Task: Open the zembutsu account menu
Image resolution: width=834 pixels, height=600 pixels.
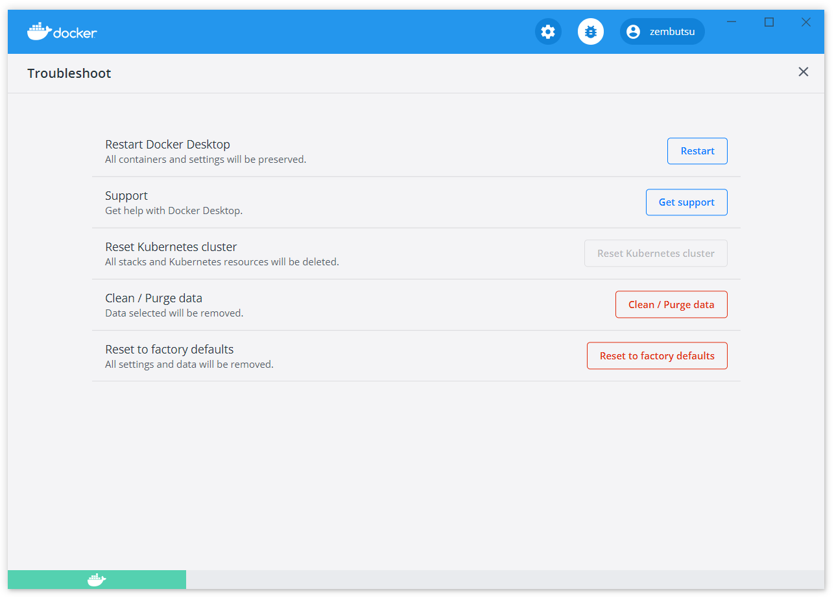Action: (662, 32)
